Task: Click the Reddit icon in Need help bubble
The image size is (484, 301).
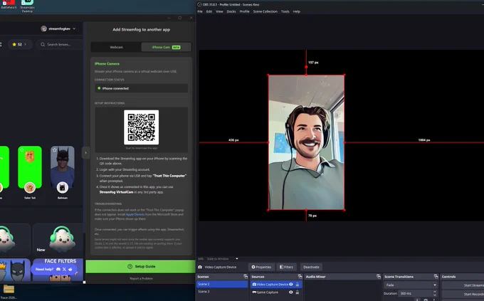Action: 70,269
